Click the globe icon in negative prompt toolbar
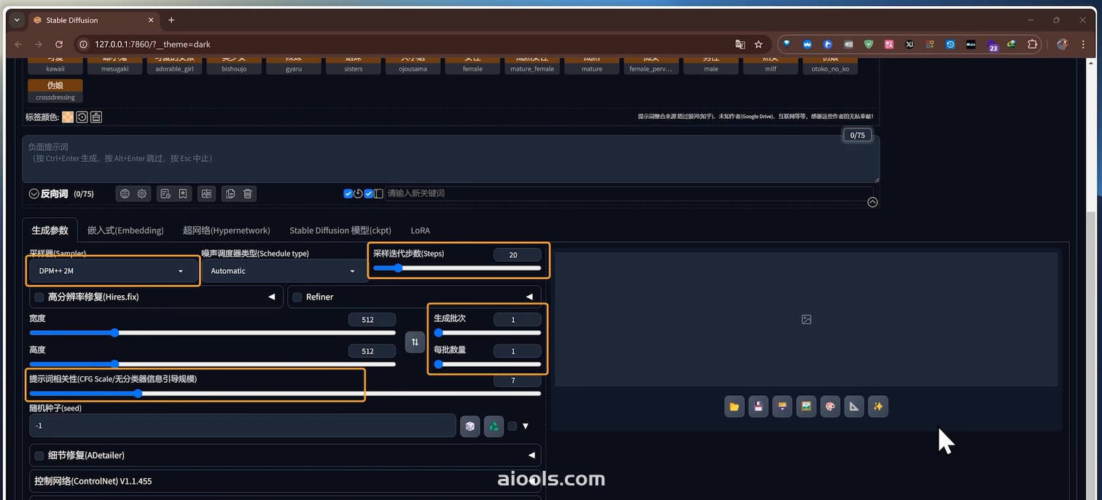Viewport: 1102px width, 500px height. (x=125, y=194)
